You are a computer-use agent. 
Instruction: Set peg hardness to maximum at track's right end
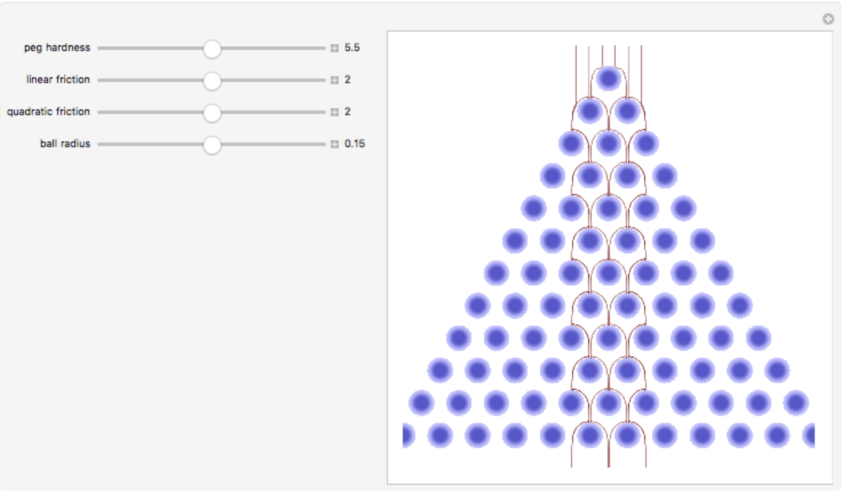coord(324,48)
